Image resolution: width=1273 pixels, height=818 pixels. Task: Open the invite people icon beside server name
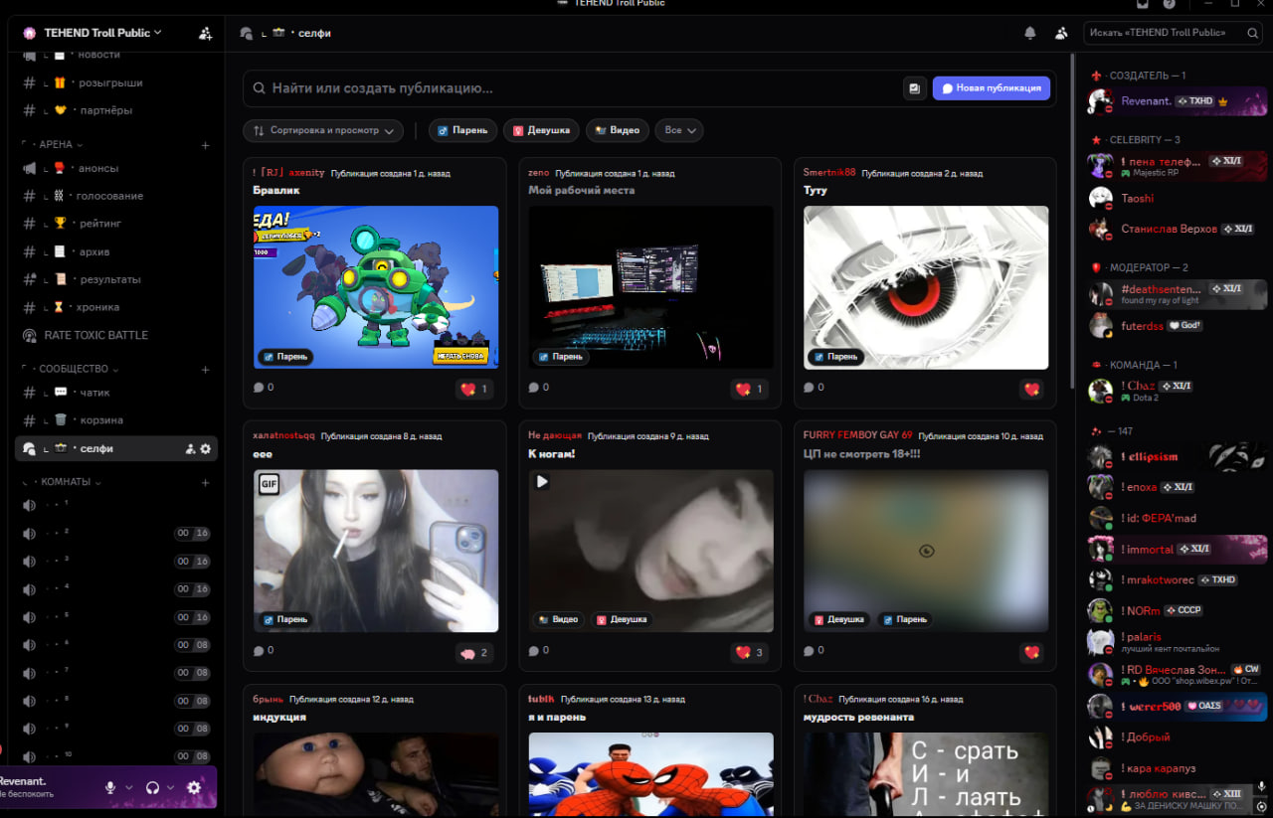(205, 33)
